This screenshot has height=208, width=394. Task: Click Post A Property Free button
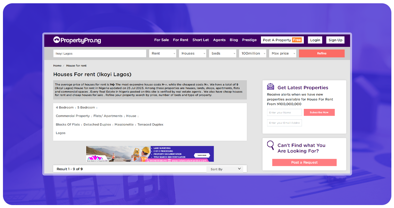[x=282, y=40]
